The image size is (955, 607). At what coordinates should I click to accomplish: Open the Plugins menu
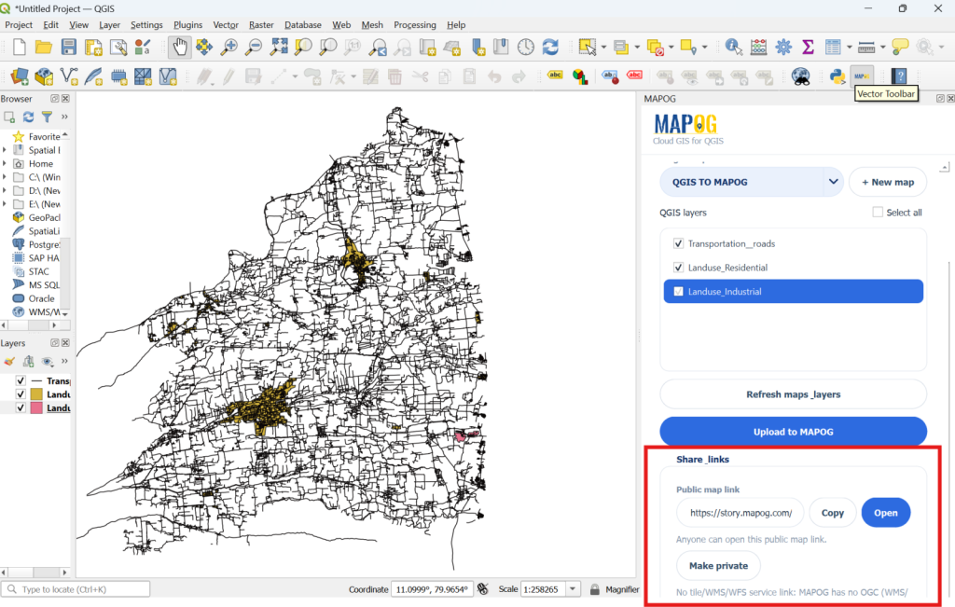tap(187, 25)
